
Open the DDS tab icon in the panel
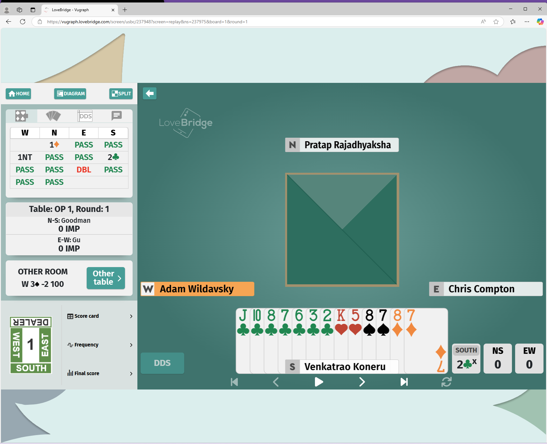pos(85,116)
